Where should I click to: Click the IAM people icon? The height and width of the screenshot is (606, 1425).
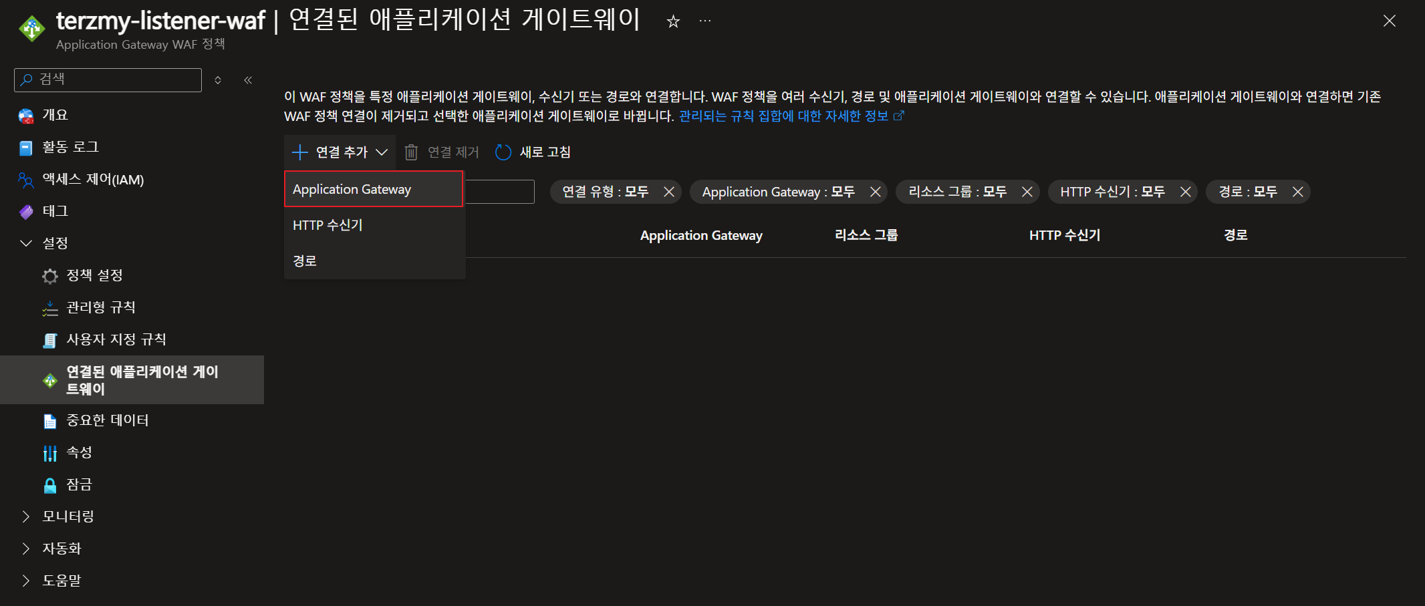point(26,180)
